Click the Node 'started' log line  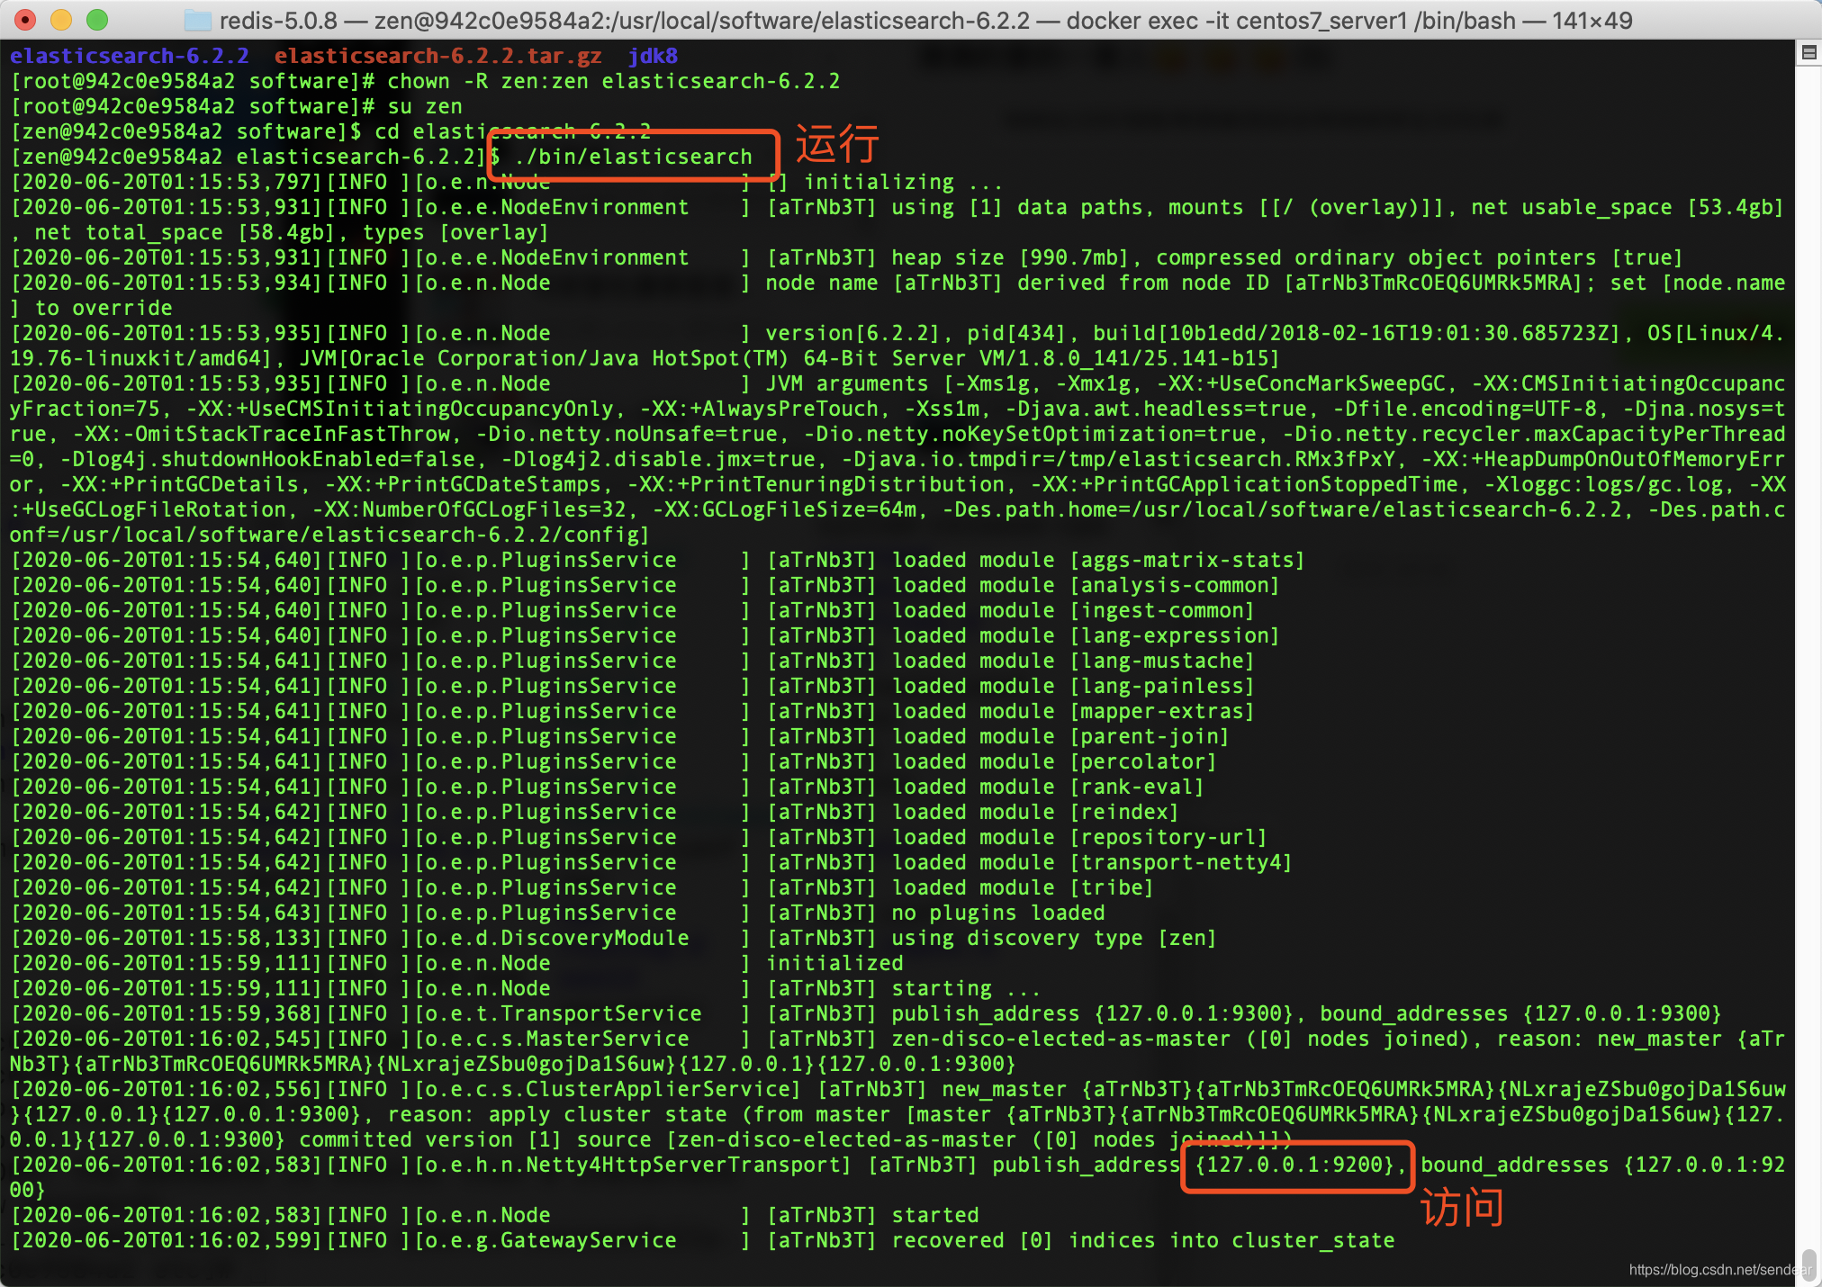pos(494,1215)
